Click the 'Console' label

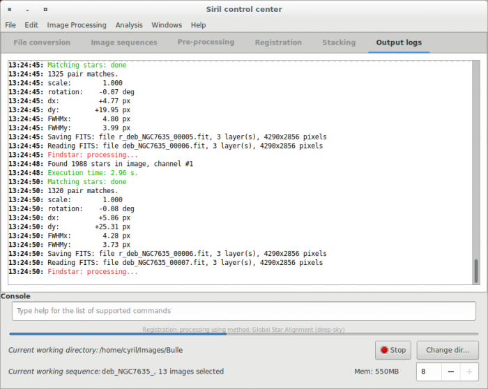(x=15, y=296)
